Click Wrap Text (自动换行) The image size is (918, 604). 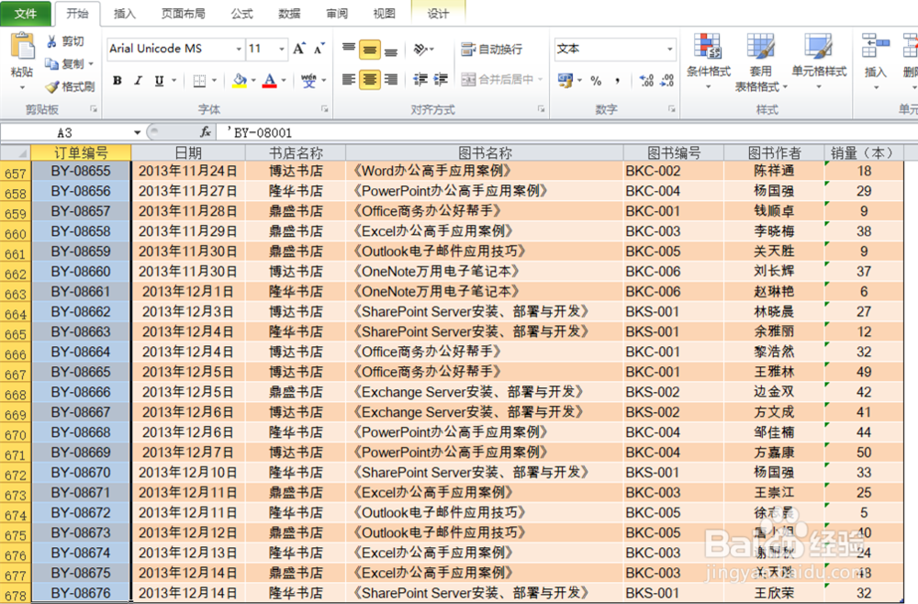(x=492, y=50)
